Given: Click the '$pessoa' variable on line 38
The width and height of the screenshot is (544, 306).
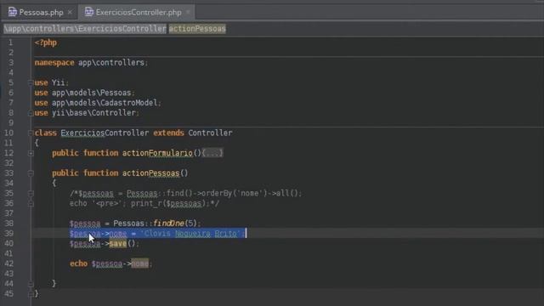Looking at the screenshot, I should pos(85,224).
